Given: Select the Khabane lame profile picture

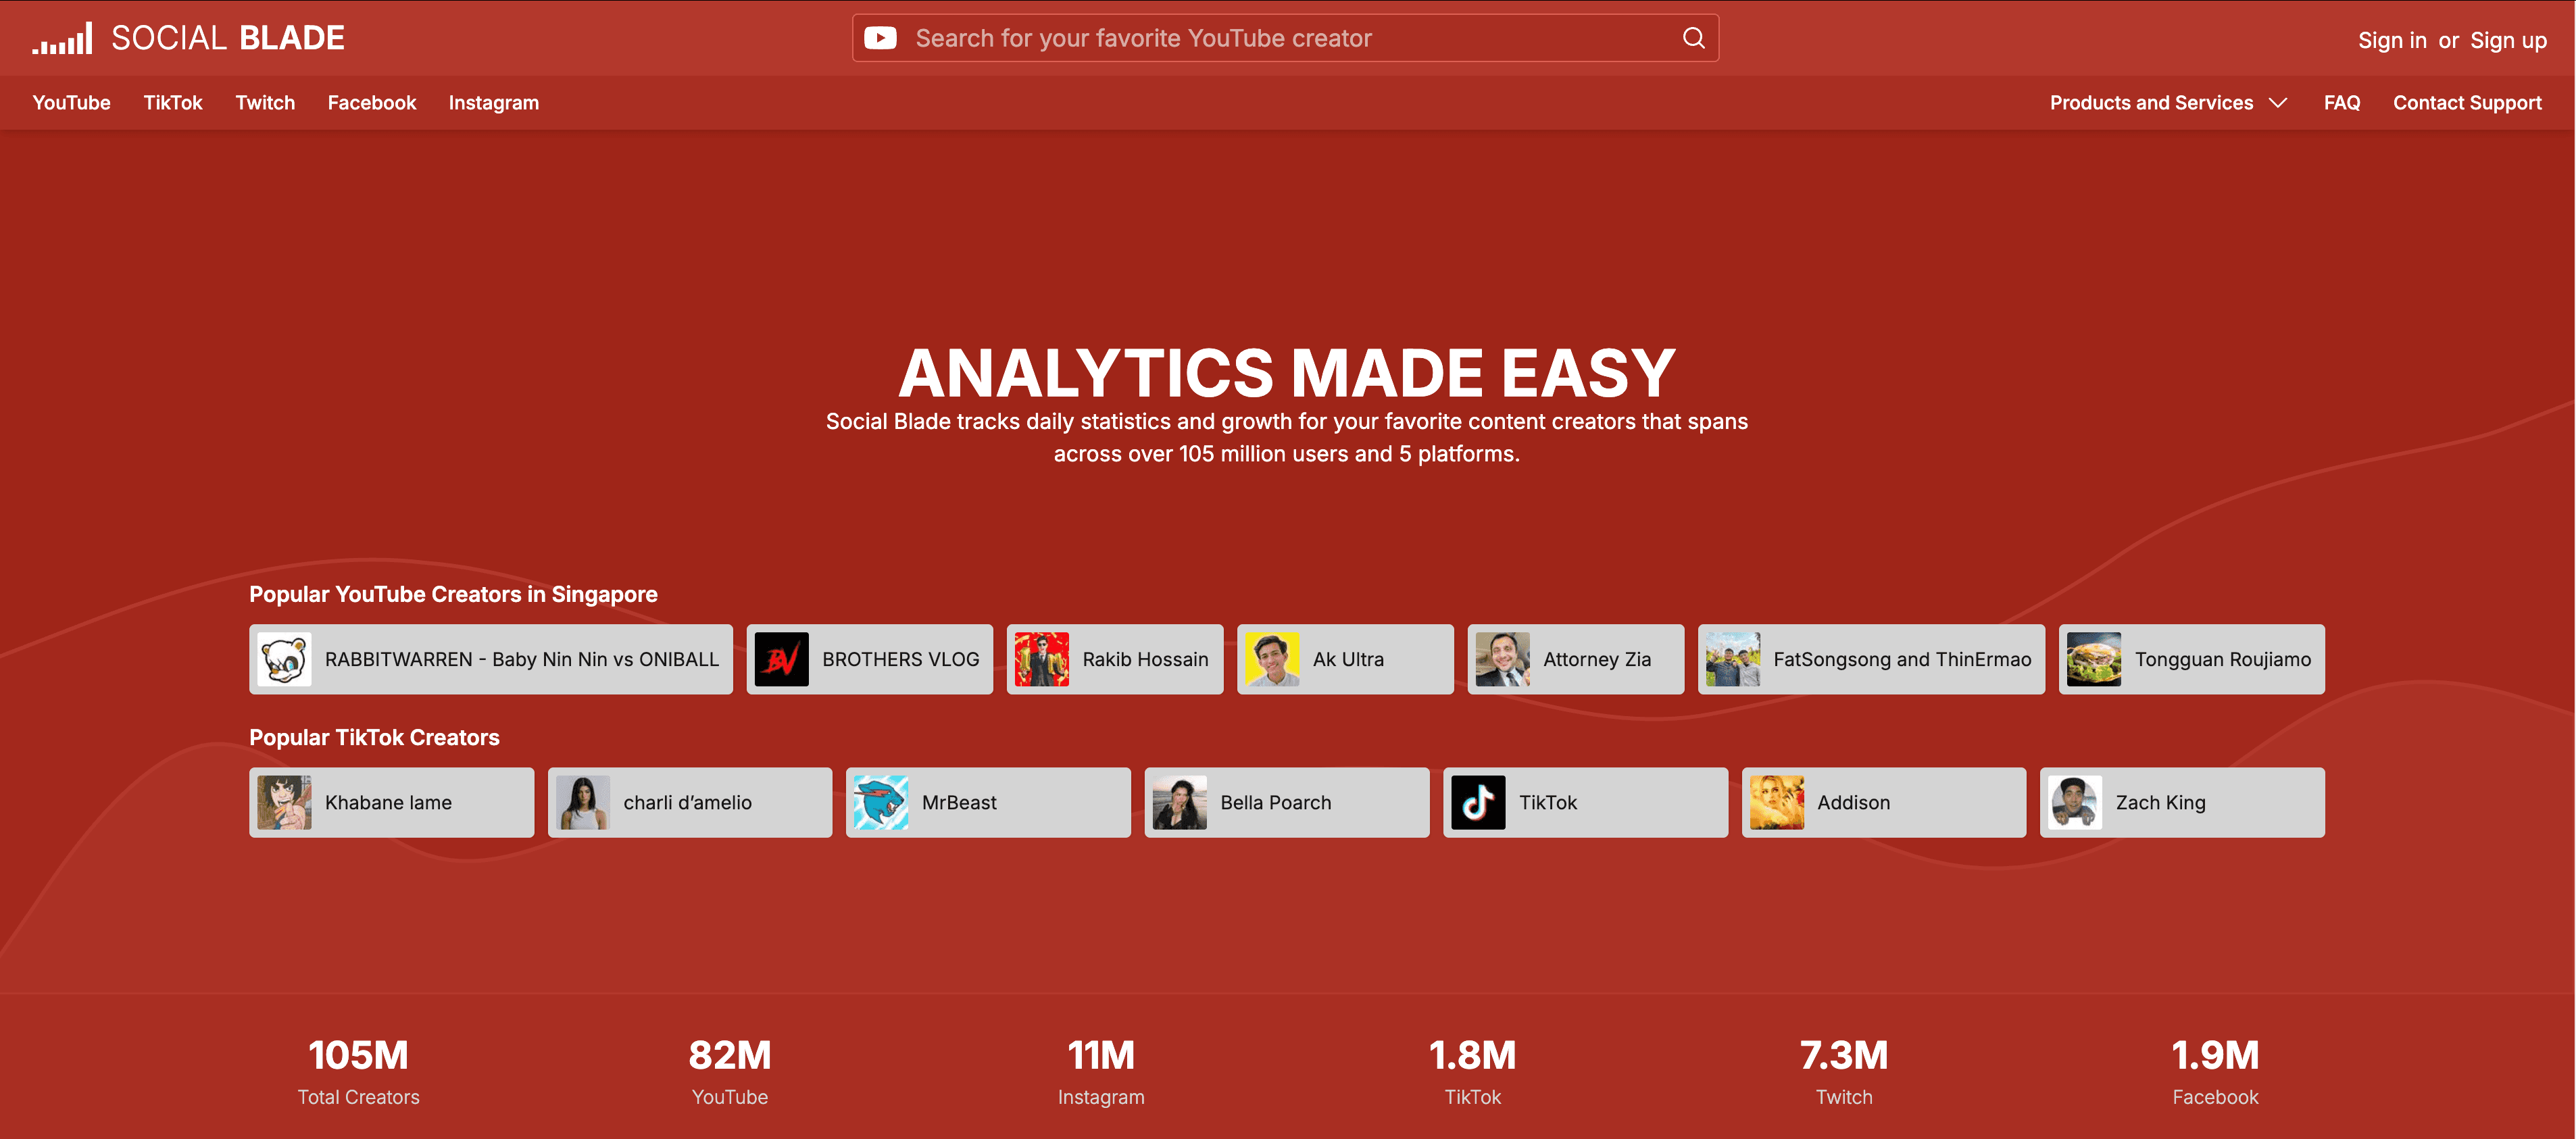Looking at the screenshot, I should click(x=285, y=802).
